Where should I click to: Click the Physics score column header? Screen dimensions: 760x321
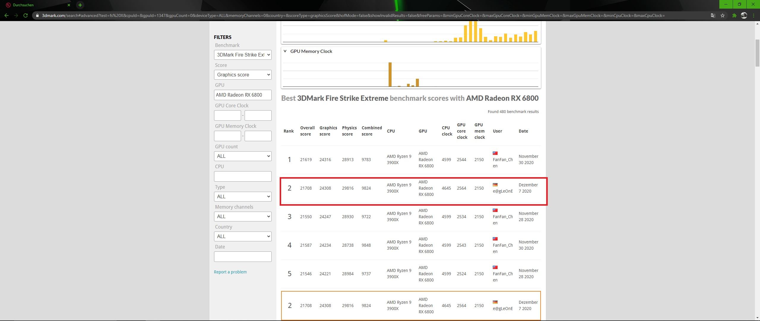[x=349, y=131]
